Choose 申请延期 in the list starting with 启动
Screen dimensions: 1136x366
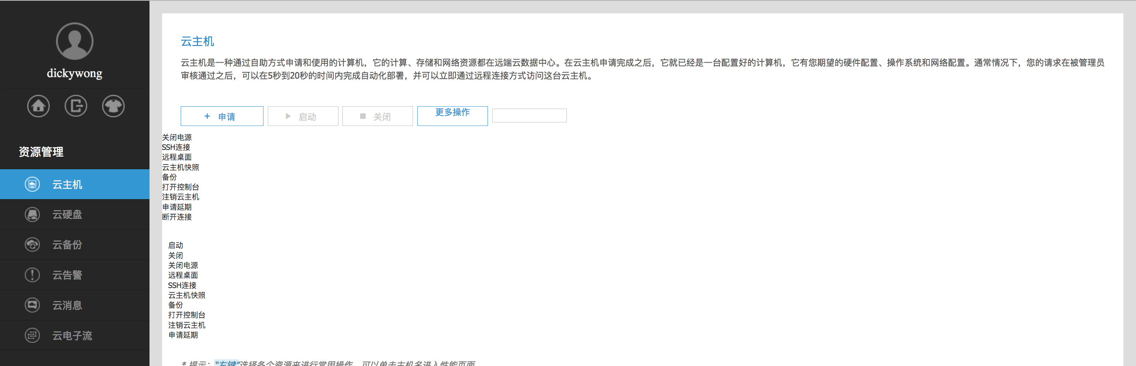pos(183,335)
